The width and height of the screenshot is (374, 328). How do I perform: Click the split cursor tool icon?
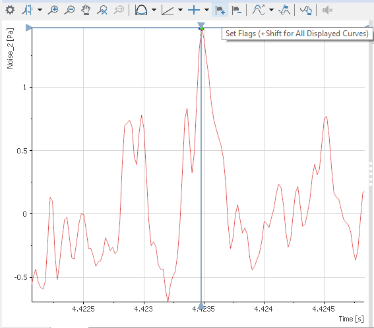(x=27, y=10)
